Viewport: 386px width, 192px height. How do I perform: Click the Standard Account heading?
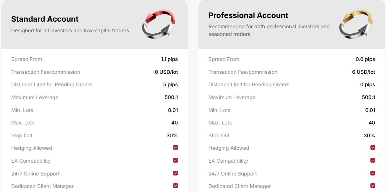point(45,19)
